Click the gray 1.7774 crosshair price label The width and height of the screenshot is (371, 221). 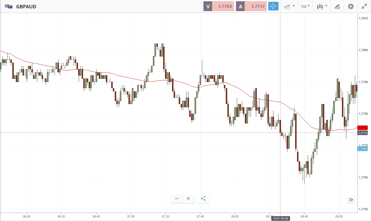point(362,133)
